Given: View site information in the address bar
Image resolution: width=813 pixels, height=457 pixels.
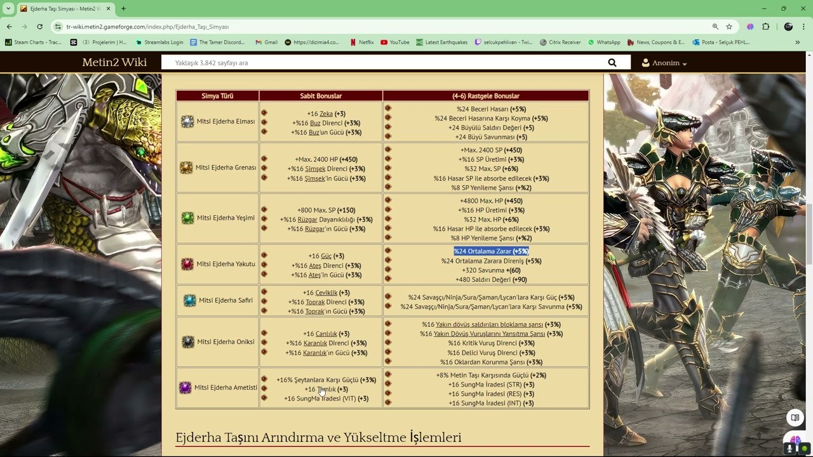Looking at the screenshot, I should tap(58, 27).
